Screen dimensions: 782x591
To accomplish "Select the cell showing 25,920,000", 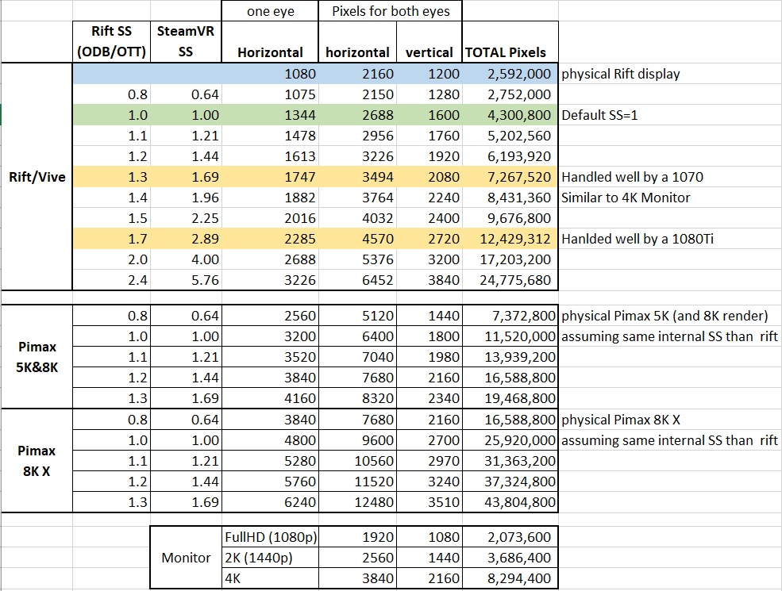I will pos(510,440).
